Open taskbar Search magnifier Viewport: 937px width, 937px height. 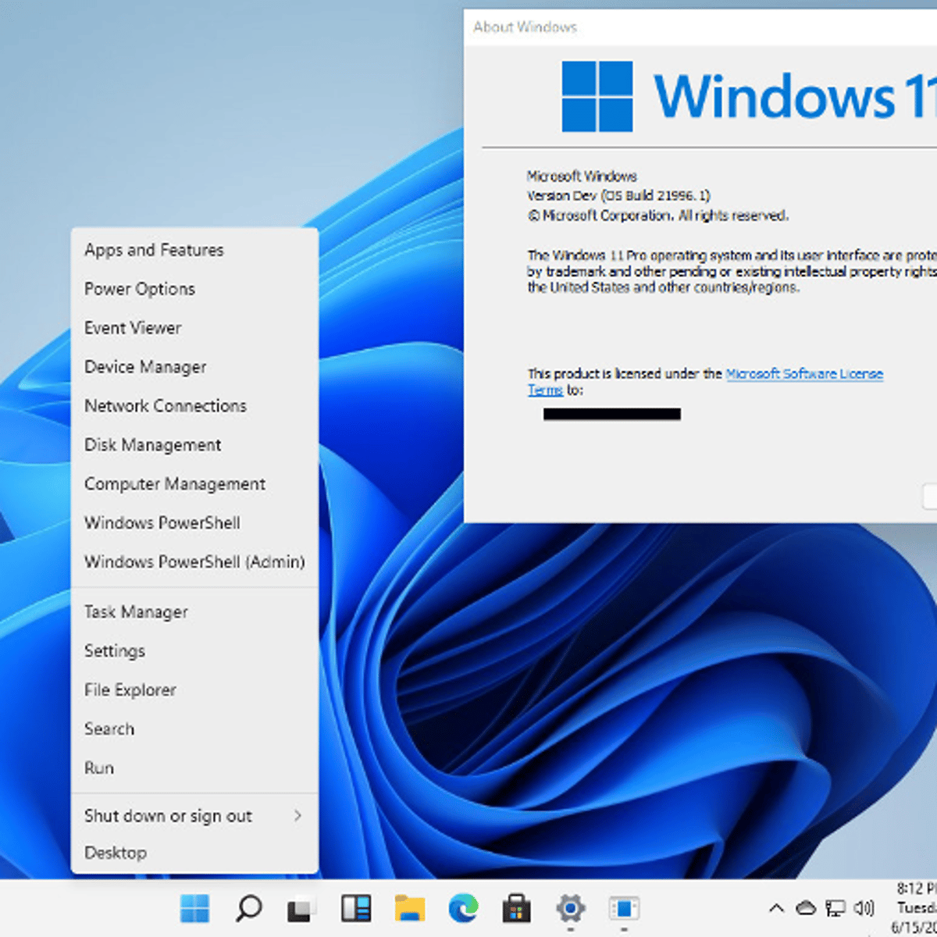click(248, 908)
